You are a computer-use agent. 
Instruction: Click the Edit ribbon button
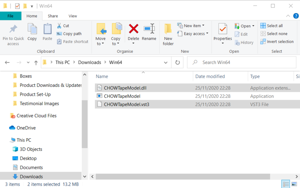pyautogui.click(x=241, y=34)
